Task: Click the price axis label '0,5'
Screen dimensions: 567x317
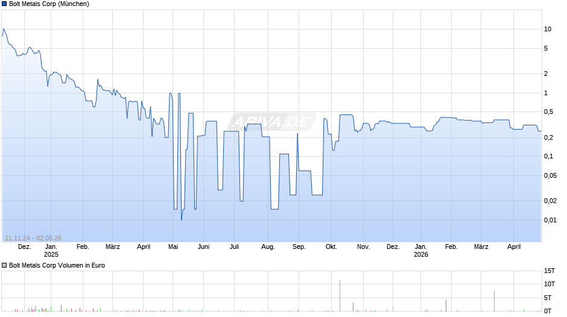Action: pyautogui.click(x=548, y=112)
